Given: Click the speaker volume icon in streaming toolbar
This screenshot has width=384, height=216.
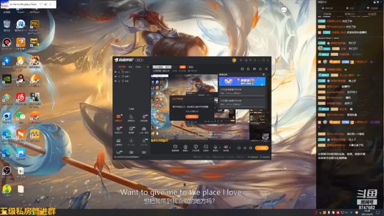Looking at the screenshot, I should 226,146.
